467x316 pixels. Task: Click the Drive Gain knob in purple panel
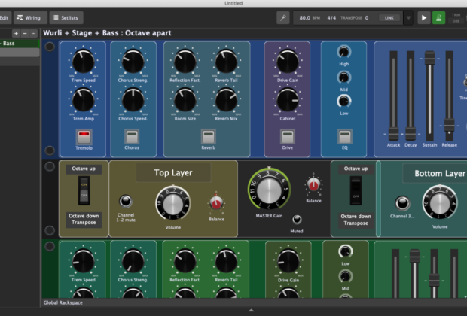288,61
